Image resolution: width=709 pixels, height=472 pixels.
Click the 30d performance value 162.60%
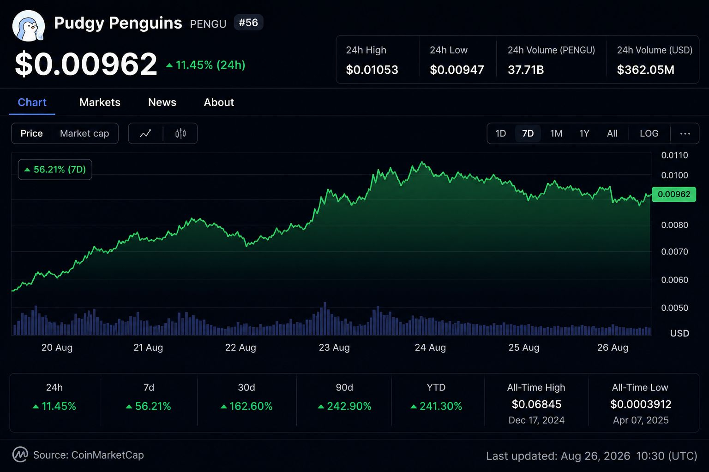(246, 407)
